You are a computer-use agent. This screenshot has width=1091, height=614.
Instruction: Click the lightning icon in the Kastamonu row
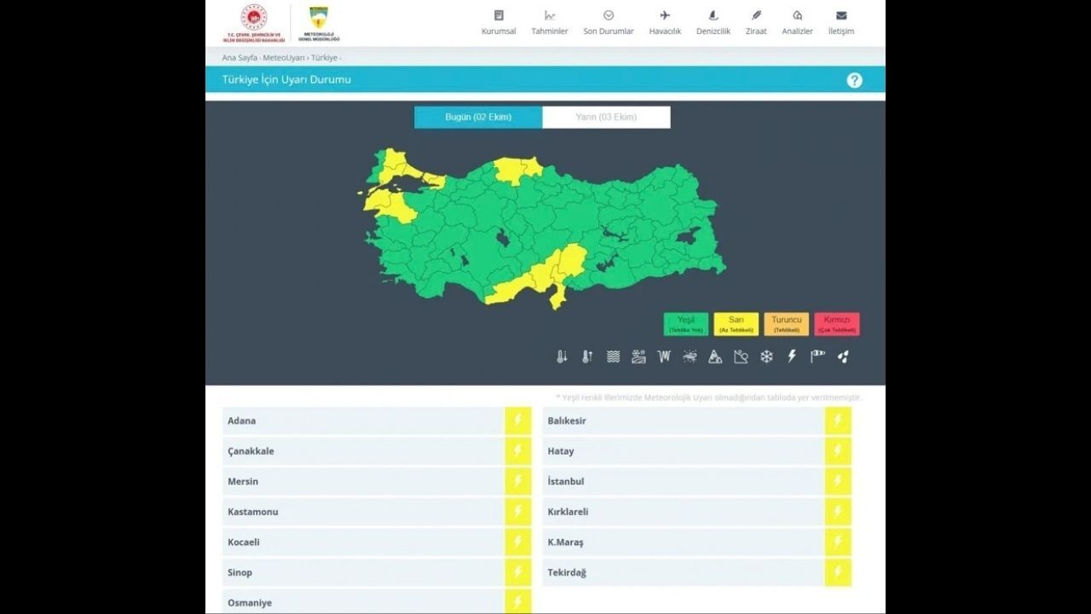517,512
